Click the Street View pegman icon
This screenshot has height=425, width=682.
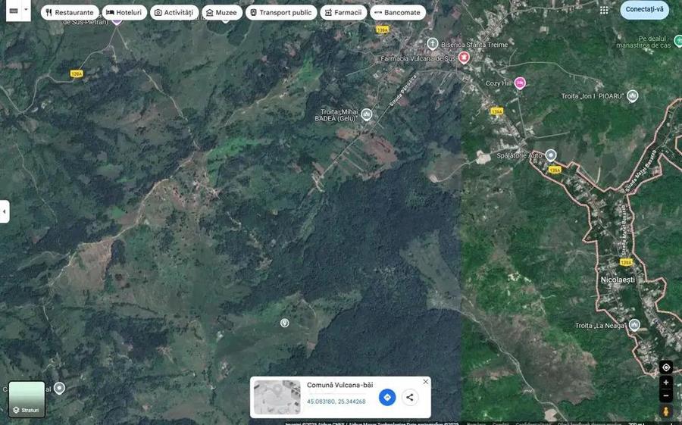point(665,411)
